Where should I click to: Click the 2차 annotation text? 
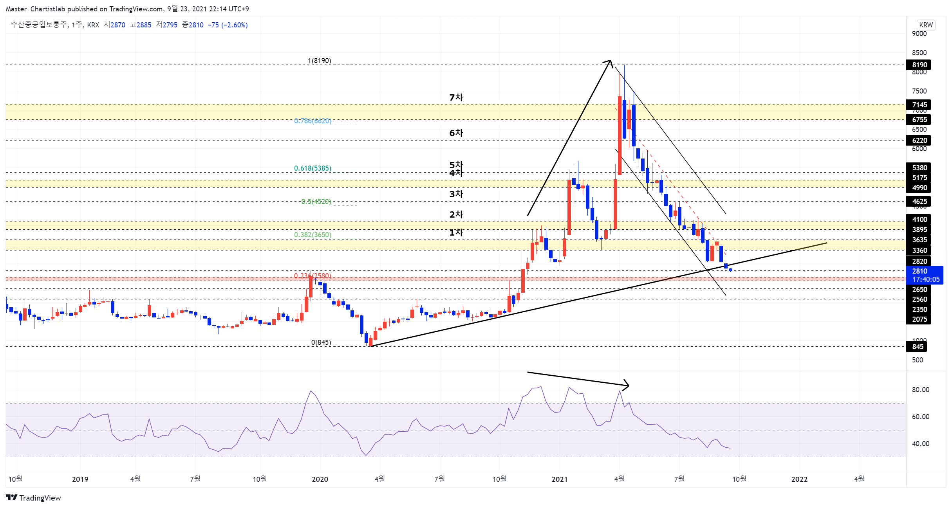456,214
